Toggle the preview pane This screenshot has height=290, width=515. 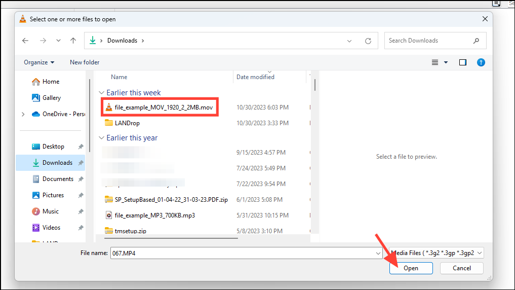click(x=463, y=62)
